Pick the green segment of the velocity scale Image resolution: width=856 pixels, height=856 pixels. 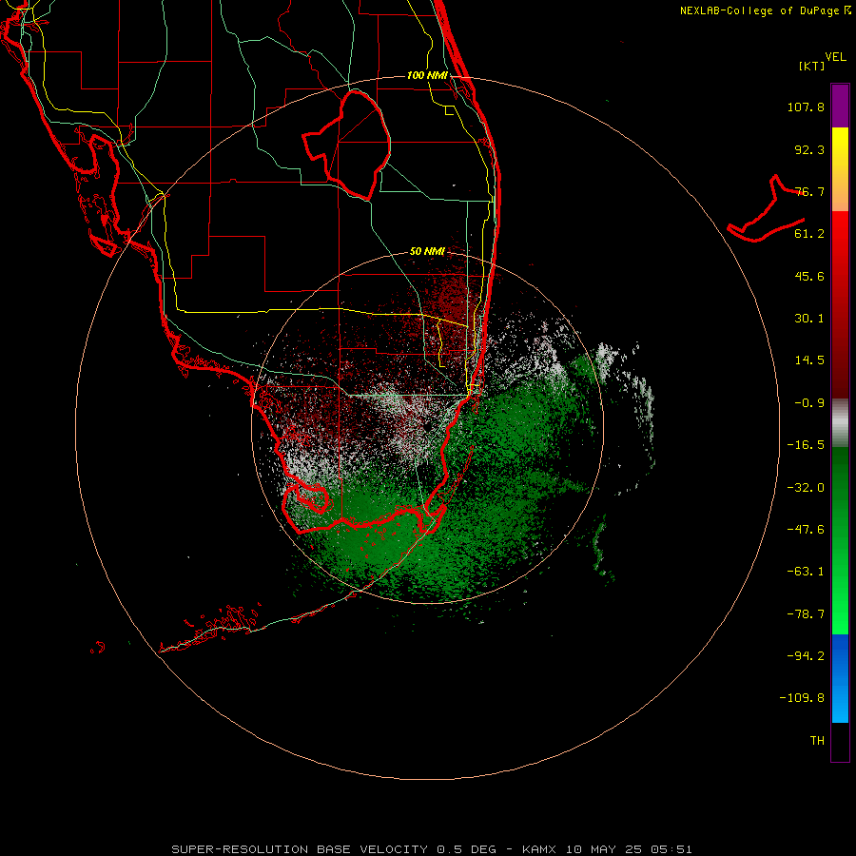pyautogui.click(x=840, y=540)
